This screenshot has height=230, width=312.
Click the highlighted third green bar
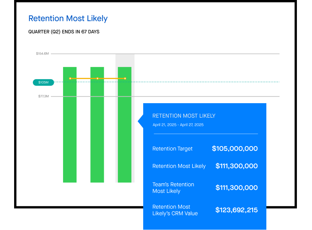coord(124,131)
